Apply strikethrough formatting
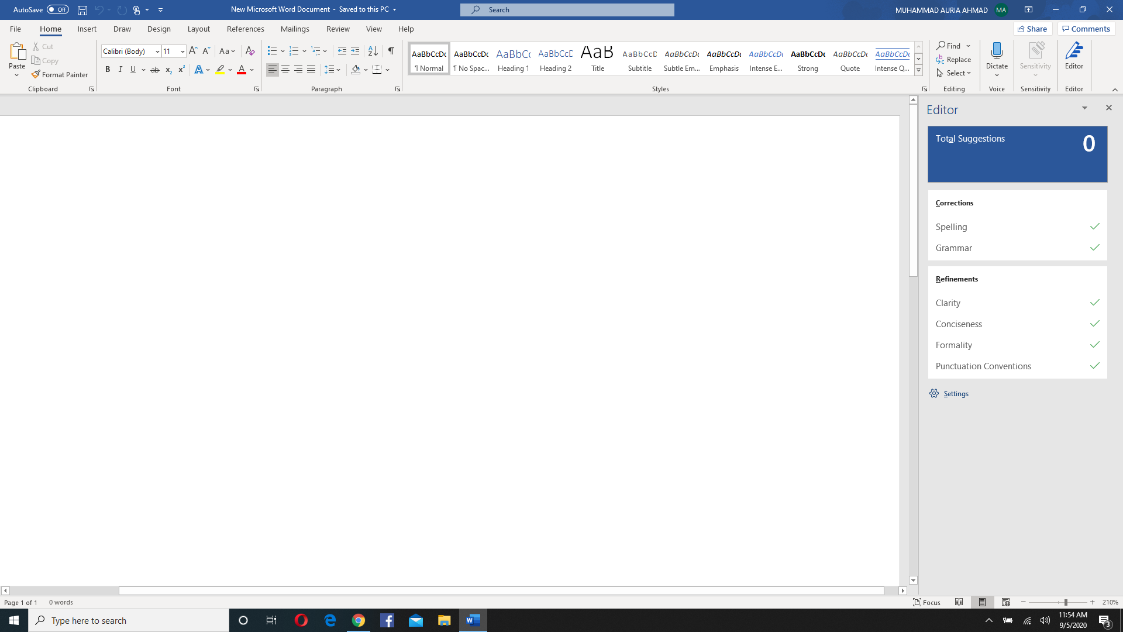The width and height of the screenshot is (1123, 632). (155, 70)
